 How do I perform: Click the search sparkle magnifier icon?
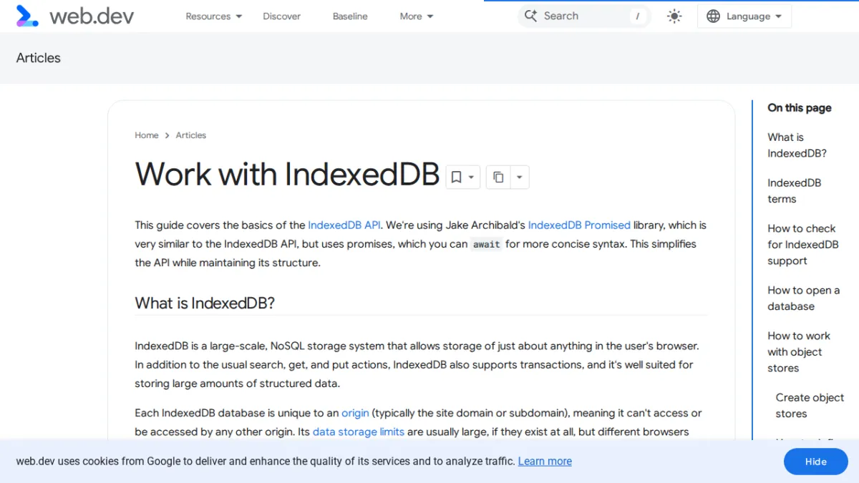(530, 16)
